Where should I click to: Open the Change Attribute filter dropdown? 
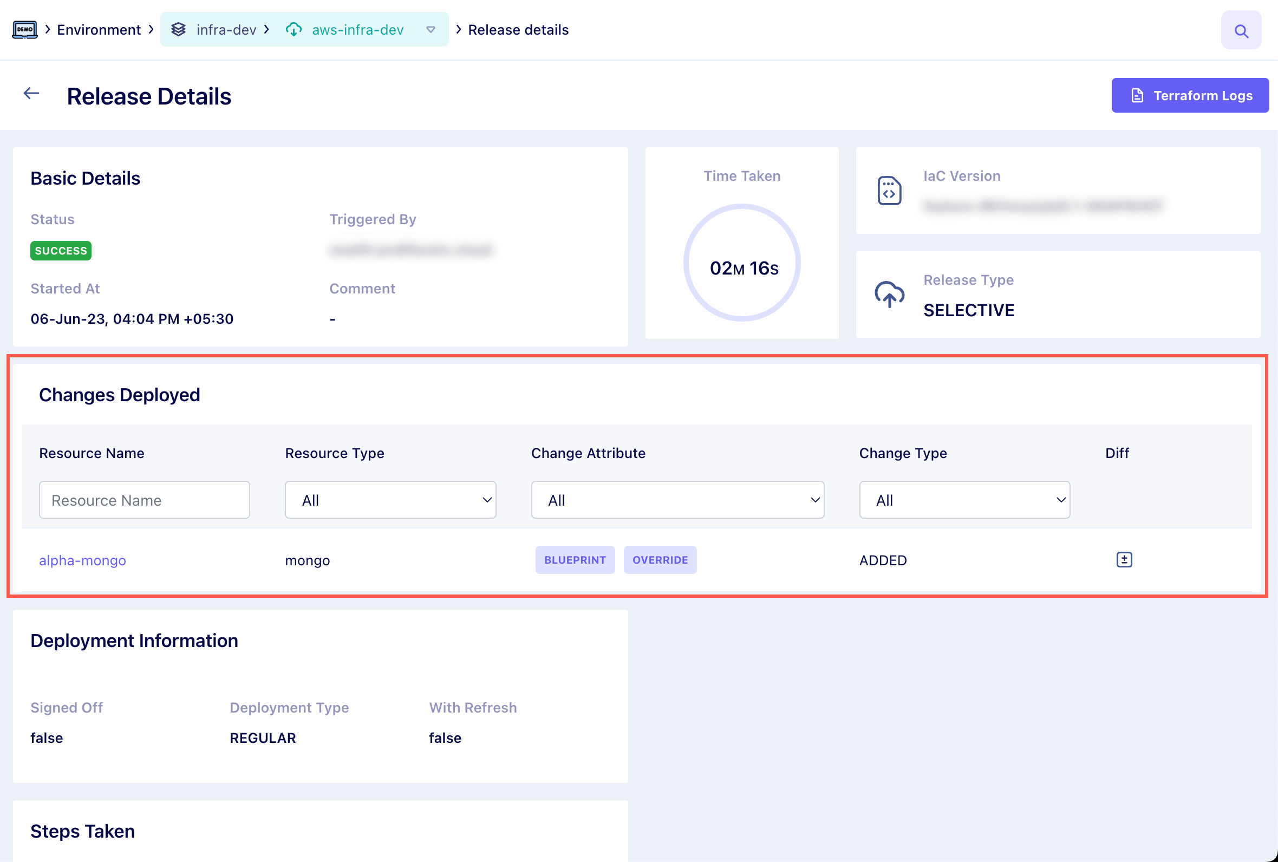pos(677,500)
